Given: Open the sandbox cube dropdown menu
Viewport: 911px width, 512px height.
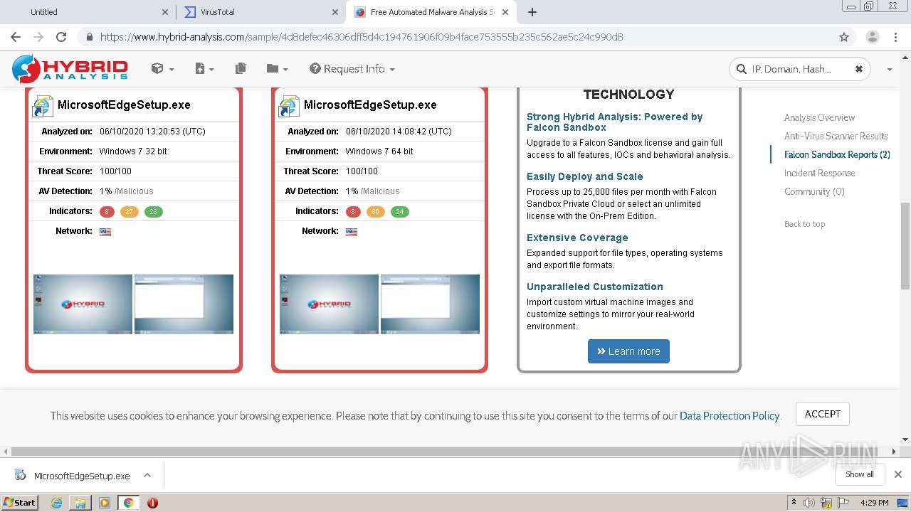Looking at the screenshot, I should [x=162, y=69].
